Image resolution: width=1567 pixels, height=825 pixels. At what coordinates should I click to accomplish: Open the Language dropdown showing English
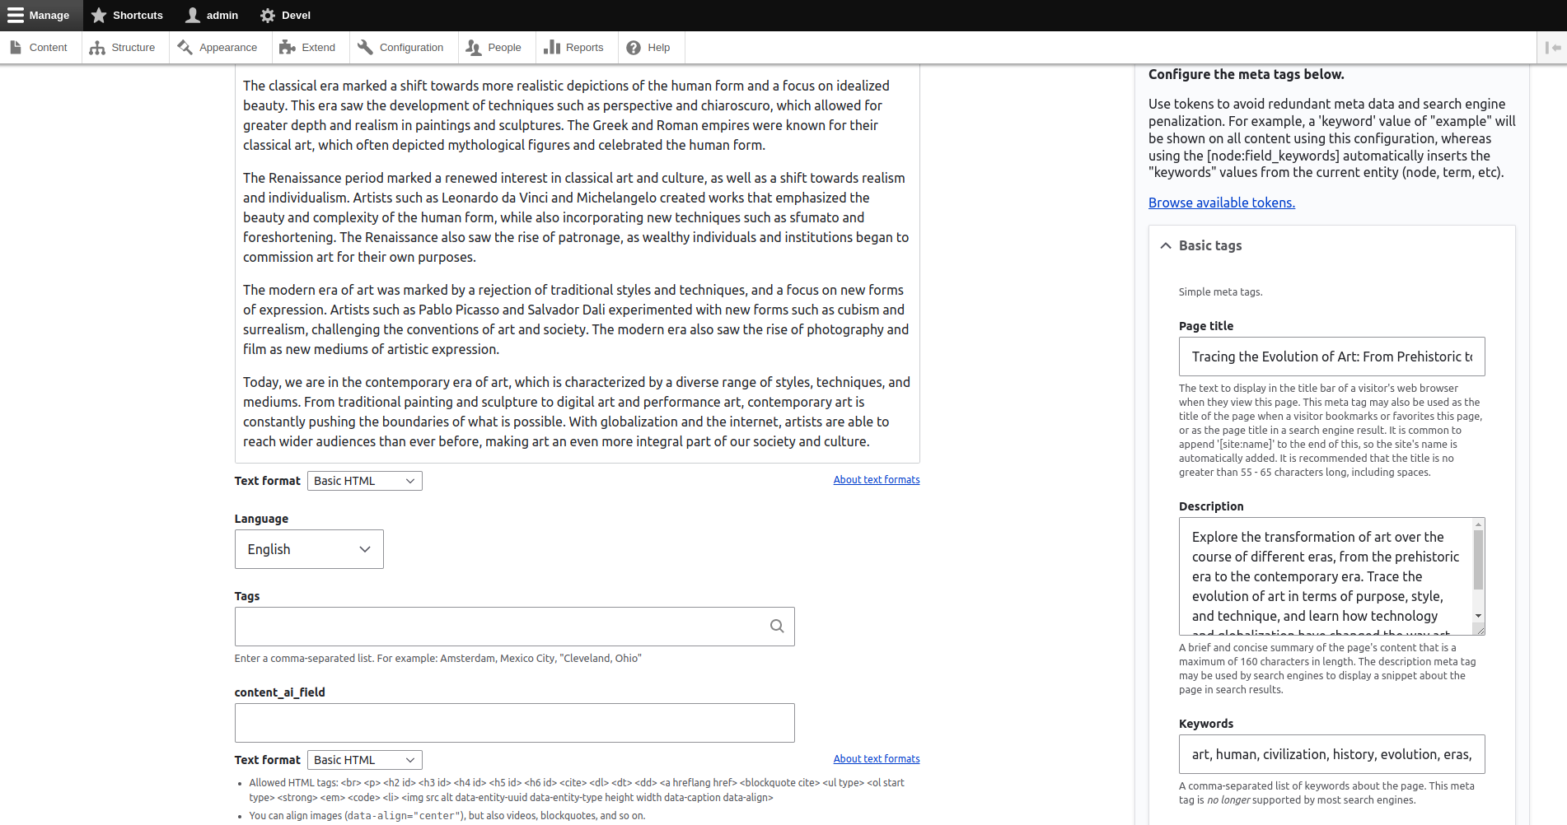tap(308, 548)
